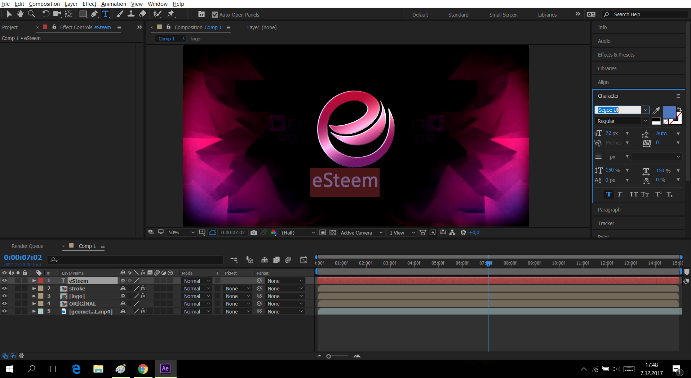Select the Eraser tool
The image size is (691, 378).
(143, 14)
